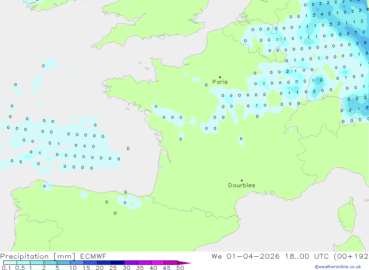Click the '(00+192' forecast offset text
The height and width of the screenshot is (270, 369).
351,256
